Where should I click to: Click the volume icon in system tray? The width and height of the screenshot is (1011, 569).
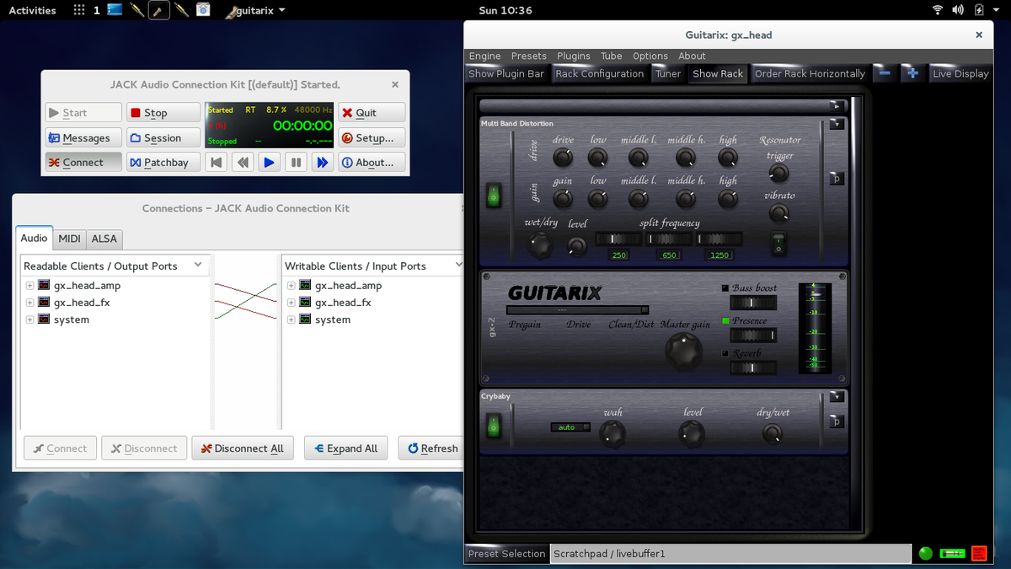(958, 10)
